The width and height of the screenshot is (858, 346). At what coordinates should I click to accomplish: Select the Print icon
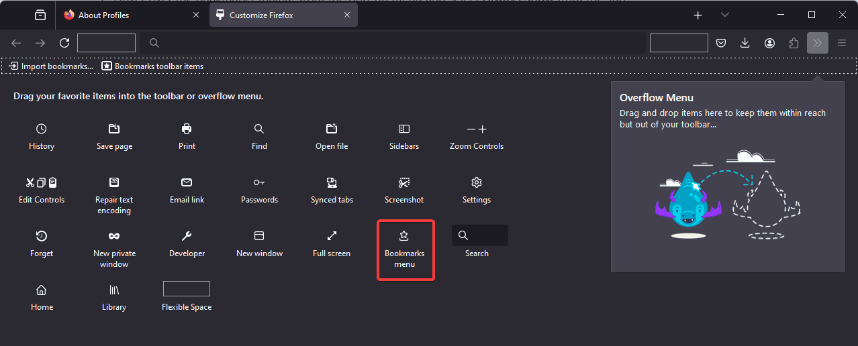pyautogui.click(x=187, y=129)
